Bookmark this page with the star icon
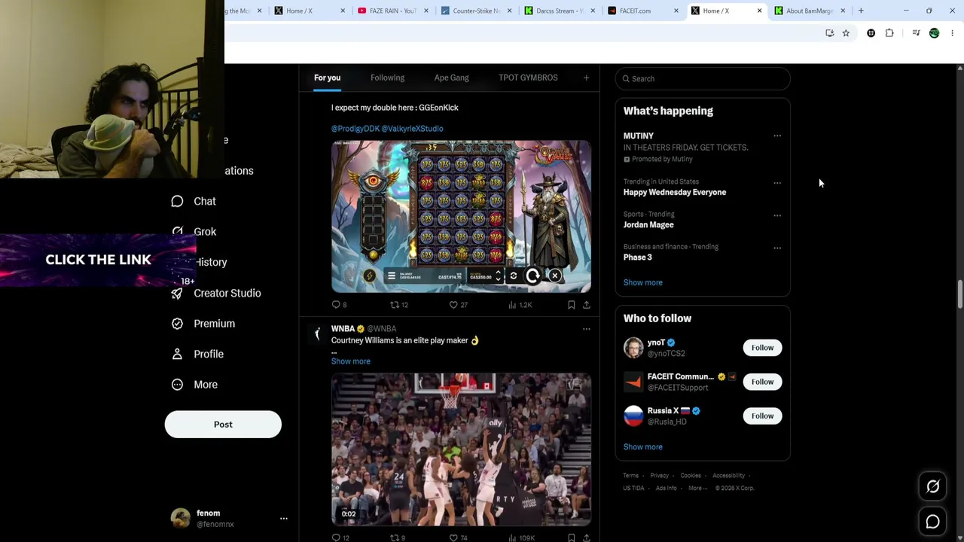The height and width of the screenshot is (542, 964). [x=846, y=33]
